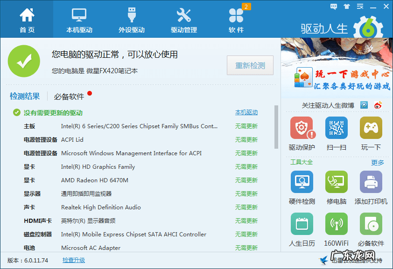The width and height of the screenshot is (393, 269).
Task: Click the feedback message icon in the titlebar
Action: point(334,6)
